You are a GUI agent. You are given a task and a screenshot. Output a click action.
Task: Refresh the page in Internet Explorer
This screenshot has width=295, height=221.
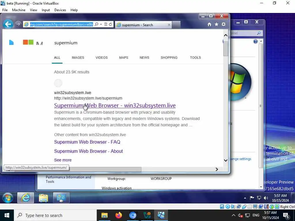(110, 24)
